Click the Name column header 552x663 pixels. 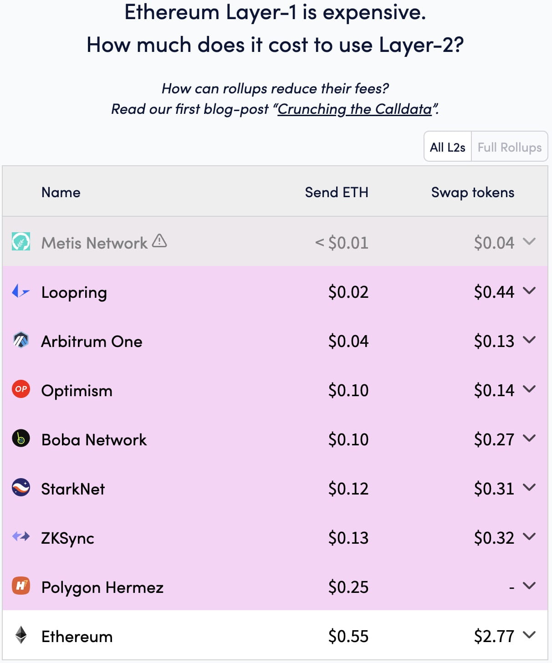point(61,192)
